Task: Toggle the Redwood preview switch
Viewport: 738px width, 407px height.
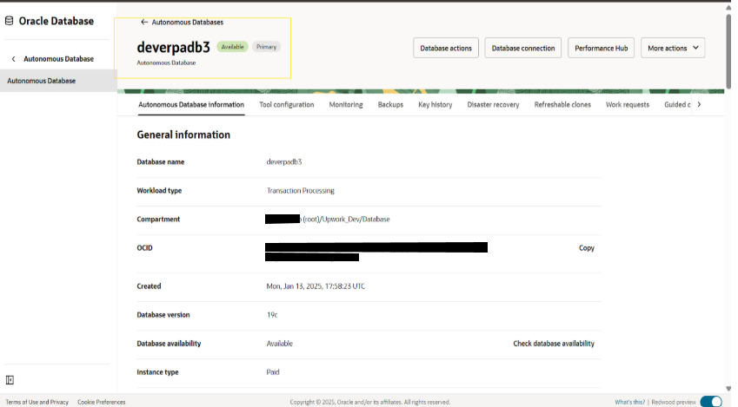Action: click(x=711, y=402)
